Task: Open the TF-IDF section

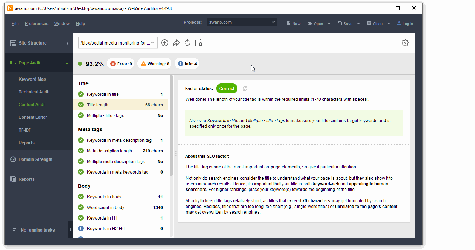Action: pyautogui.click(x=25, y=130)
